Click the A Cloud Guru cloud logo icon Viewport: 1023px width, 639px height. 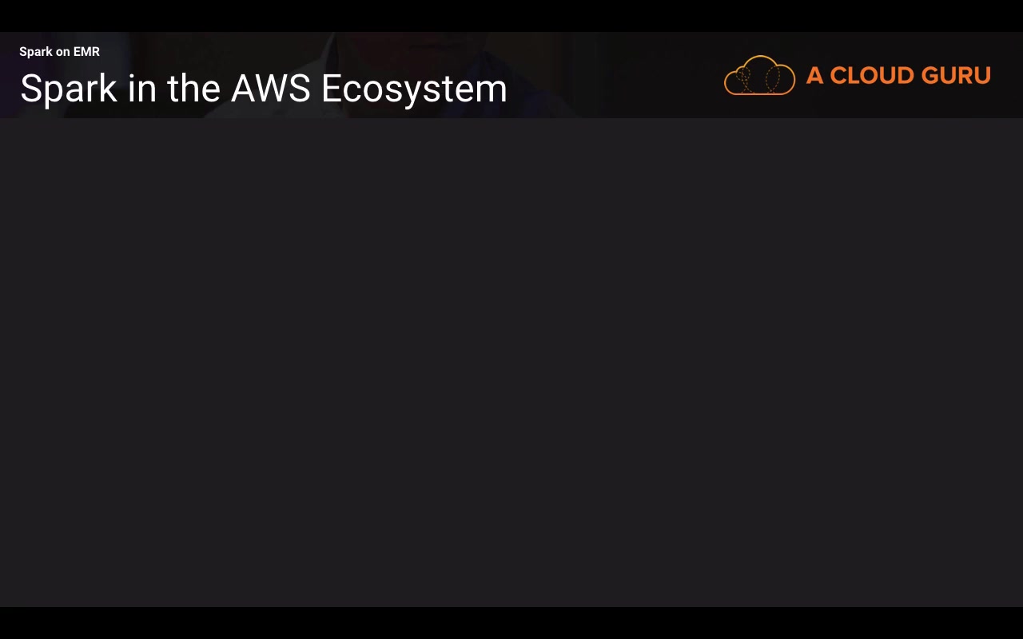pos(759,75)
